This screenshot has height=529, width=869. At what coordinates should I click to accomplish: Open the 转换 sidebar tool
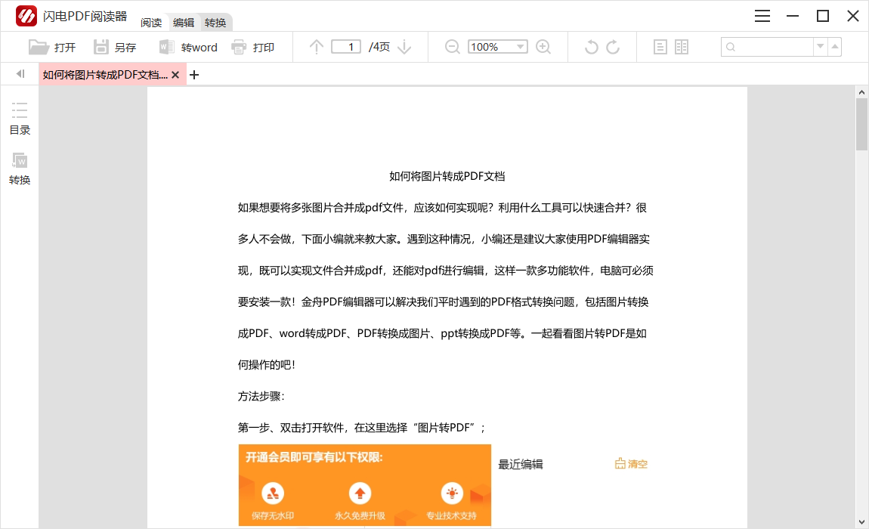click(x=20, y=169)
